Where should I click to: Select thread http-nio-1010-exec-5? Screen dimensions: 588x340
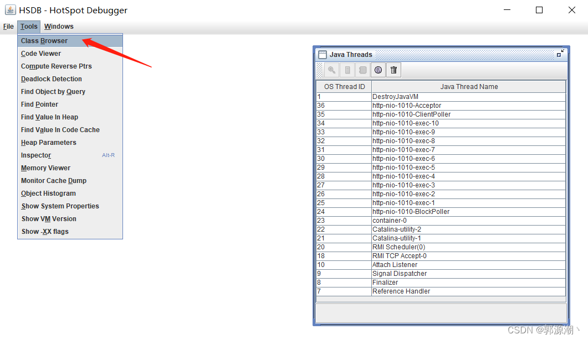click(441, 168)
